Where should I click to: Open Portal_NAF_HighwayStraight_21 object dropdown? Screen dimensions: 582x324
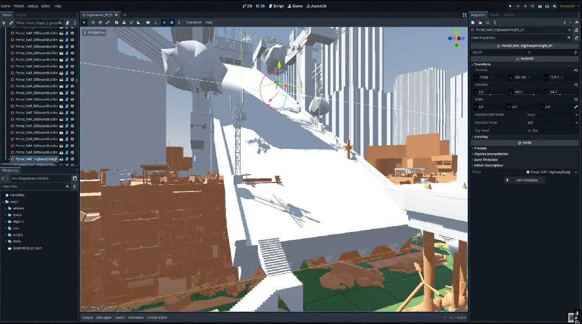pos(569,29)
